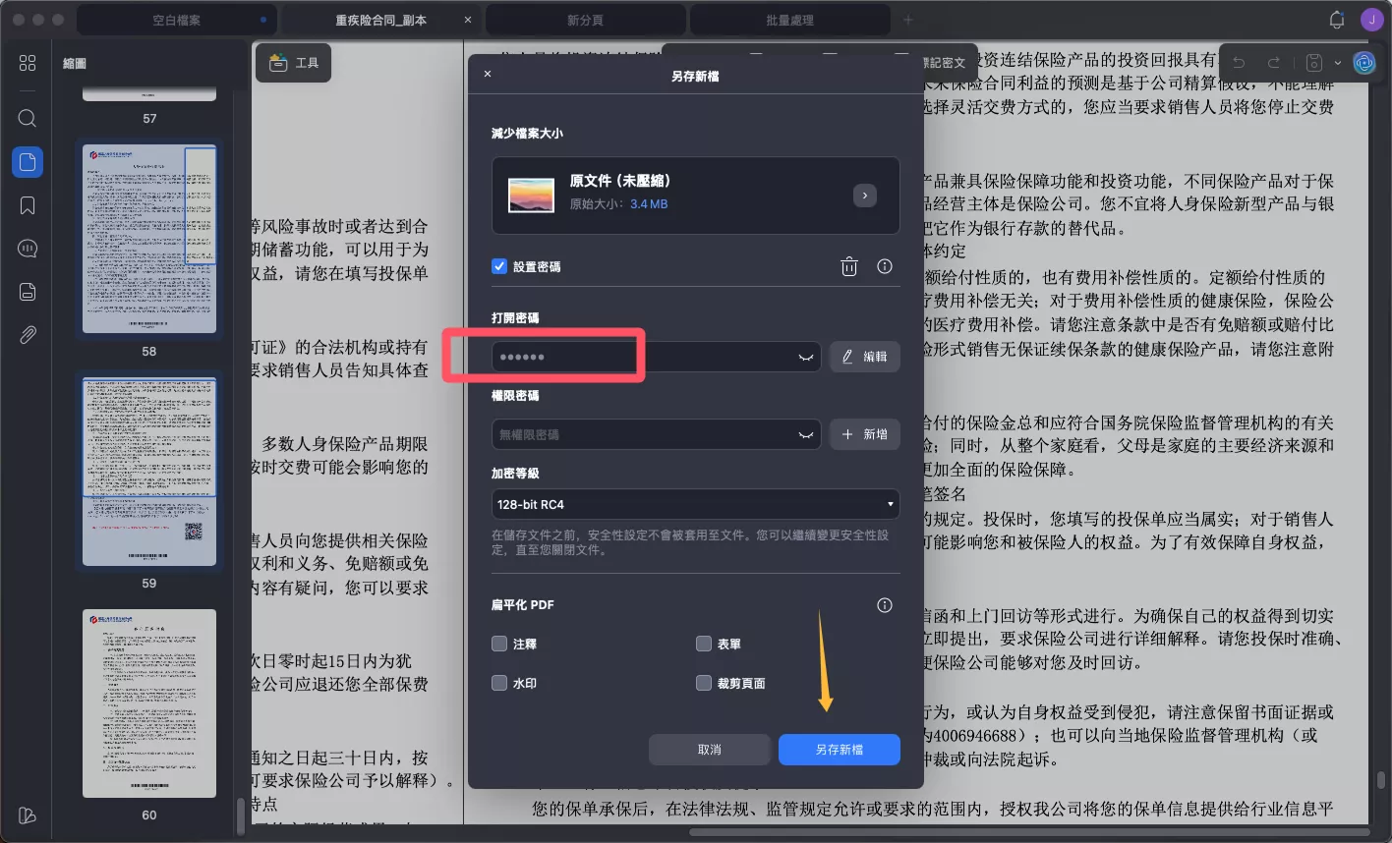Open the comments panel icon
This screenshot has height=843, width=1392.
(x=28, y=249)
